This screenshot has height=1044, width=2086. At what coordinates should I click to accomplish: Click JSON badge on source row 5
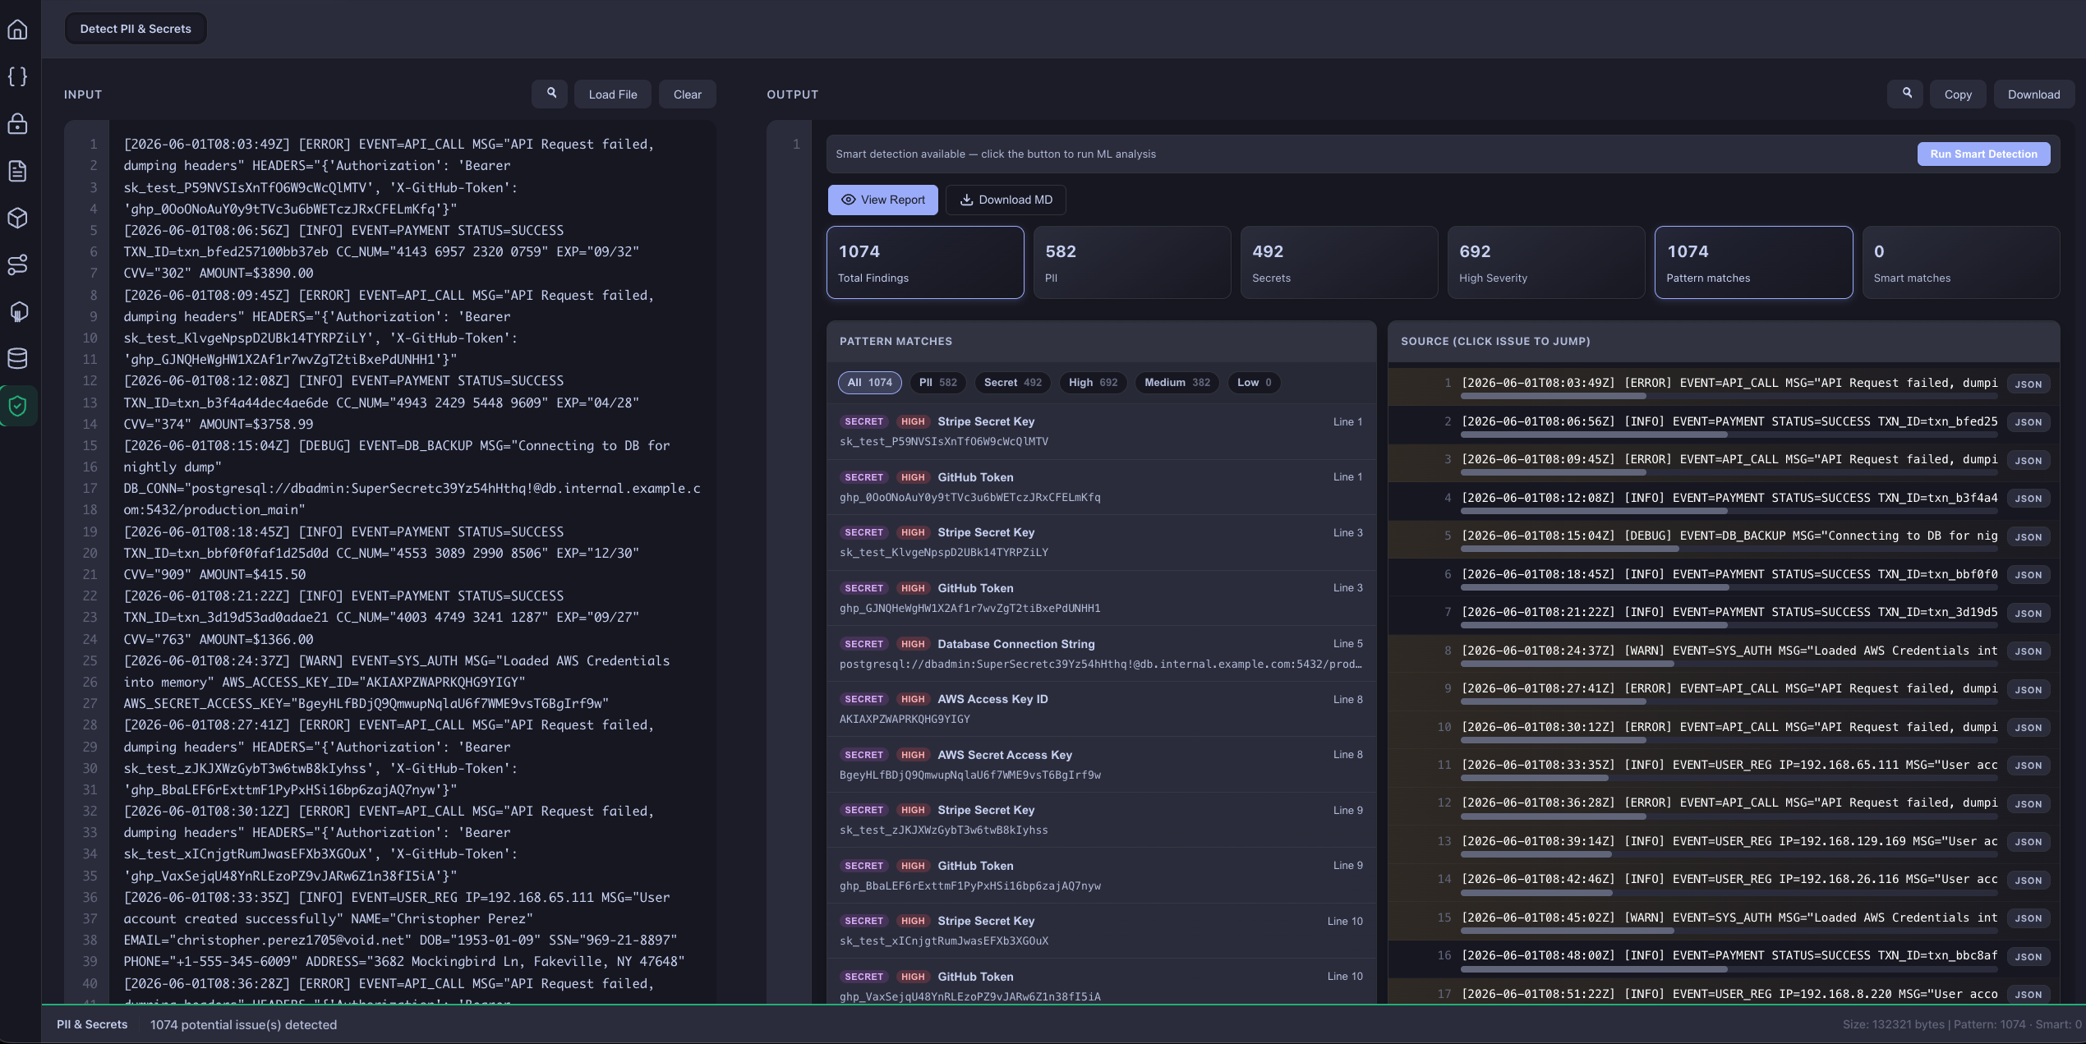pos(2028,537)
